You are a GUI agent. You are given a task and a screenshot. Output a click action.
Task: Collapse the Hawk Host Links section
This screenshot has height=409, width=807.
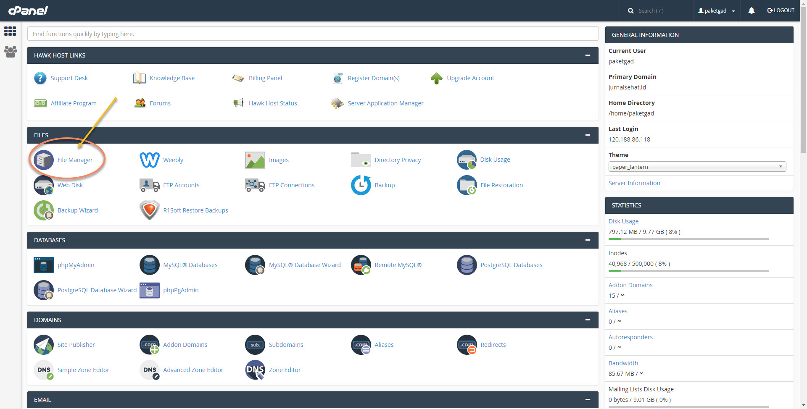588,55
